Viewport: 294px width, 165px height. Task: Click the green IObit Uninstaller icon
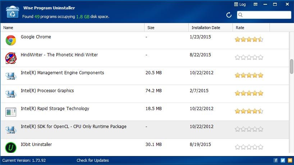pyautogui.click(x=11, y=147)
